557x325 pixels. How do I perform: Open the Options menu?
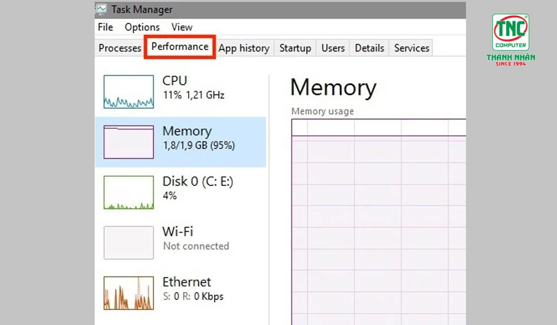pyautogui.click(x=142, y=27)
